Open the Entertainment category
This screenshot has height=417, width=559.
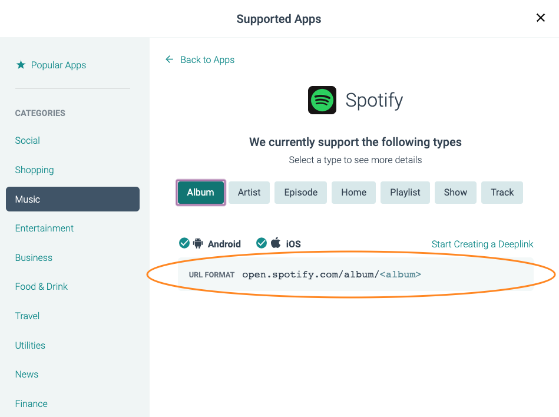(44, 228)
